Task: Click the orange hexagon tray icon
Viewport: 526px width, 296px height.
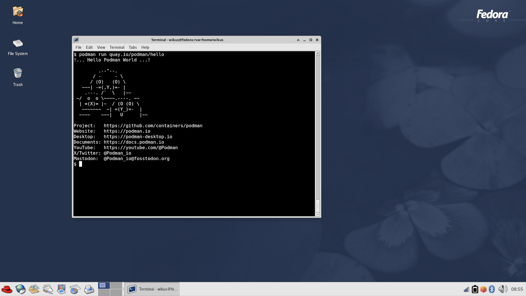Action: click(x=483, y=289)
